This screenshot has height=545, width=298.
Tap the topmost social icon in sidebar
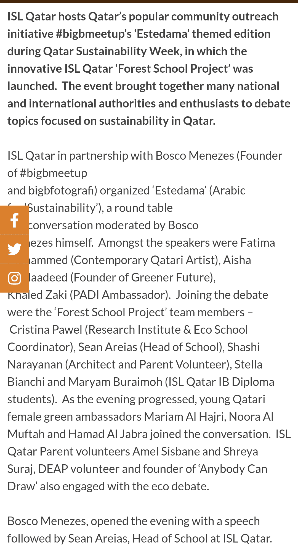click(14, 220)
